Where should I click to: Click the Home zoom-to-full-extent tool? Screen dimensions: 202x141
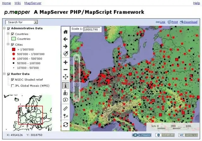(x=66, y=32)
